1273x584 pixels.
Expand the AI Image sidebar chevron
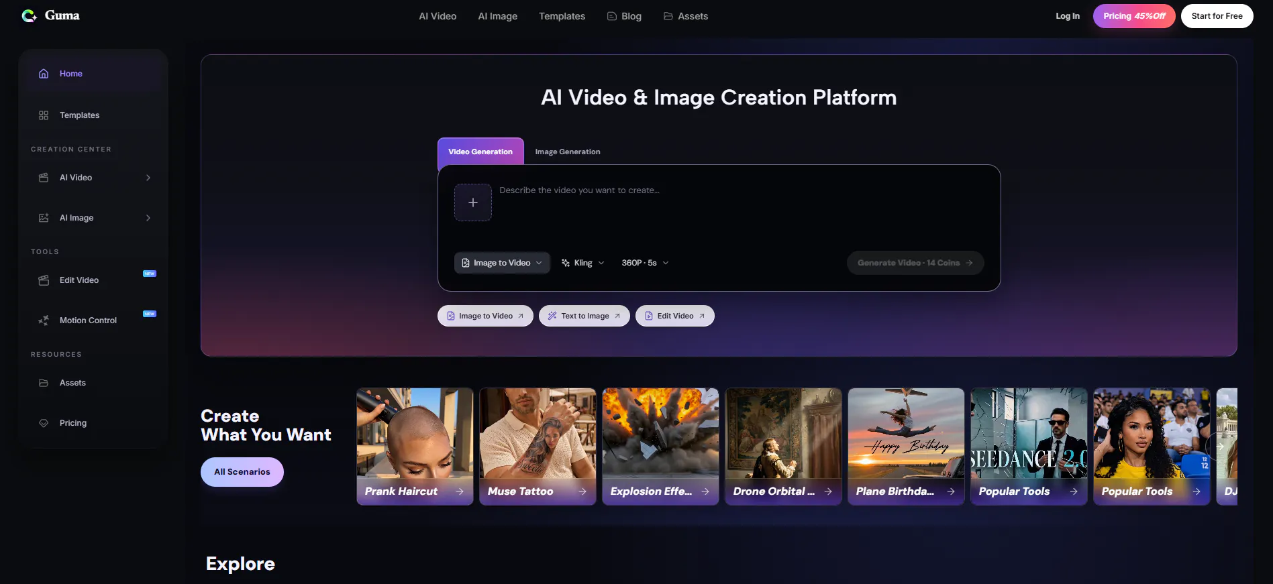click(148, 218)
